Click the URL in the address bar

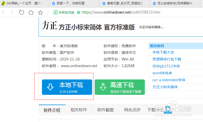[x=121, y=12]
